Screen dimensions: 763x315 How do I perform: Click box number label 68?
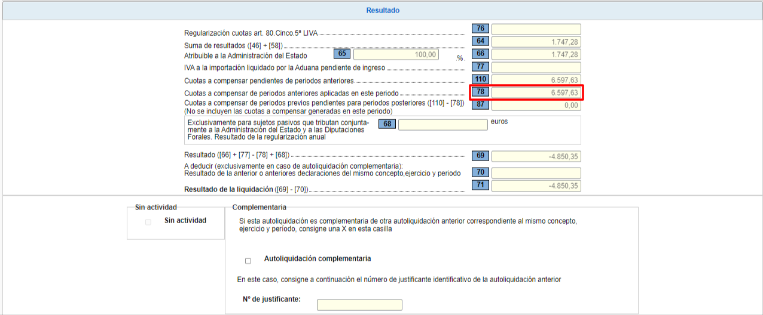point(387,124)
